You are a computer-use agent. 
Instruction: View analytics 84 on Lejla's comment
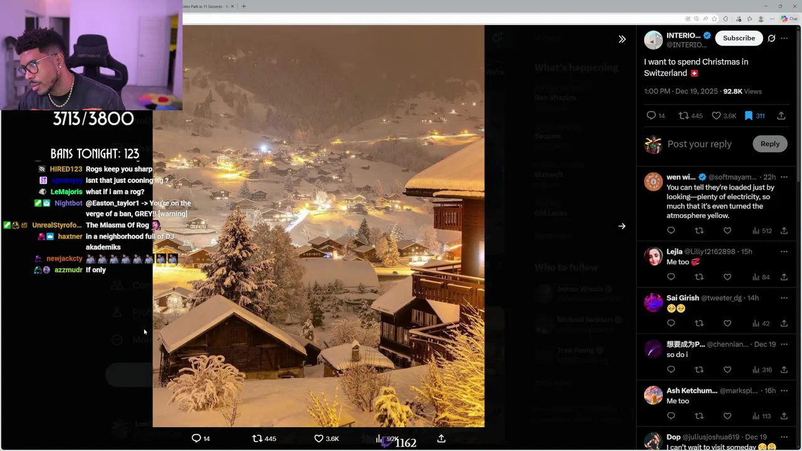click(x=761, y=277)
